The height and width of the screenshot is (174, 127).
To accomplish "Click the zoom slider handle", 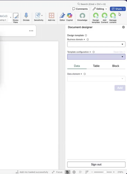I will [x=105, y=172].
